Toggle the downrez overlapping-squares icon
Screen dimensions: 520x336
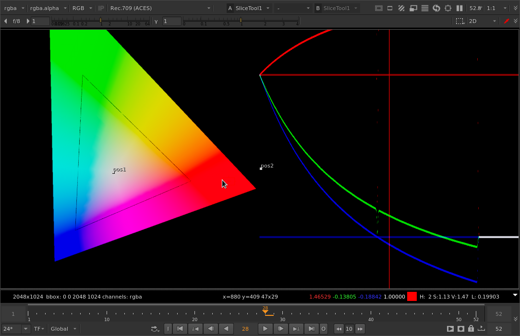413,8
